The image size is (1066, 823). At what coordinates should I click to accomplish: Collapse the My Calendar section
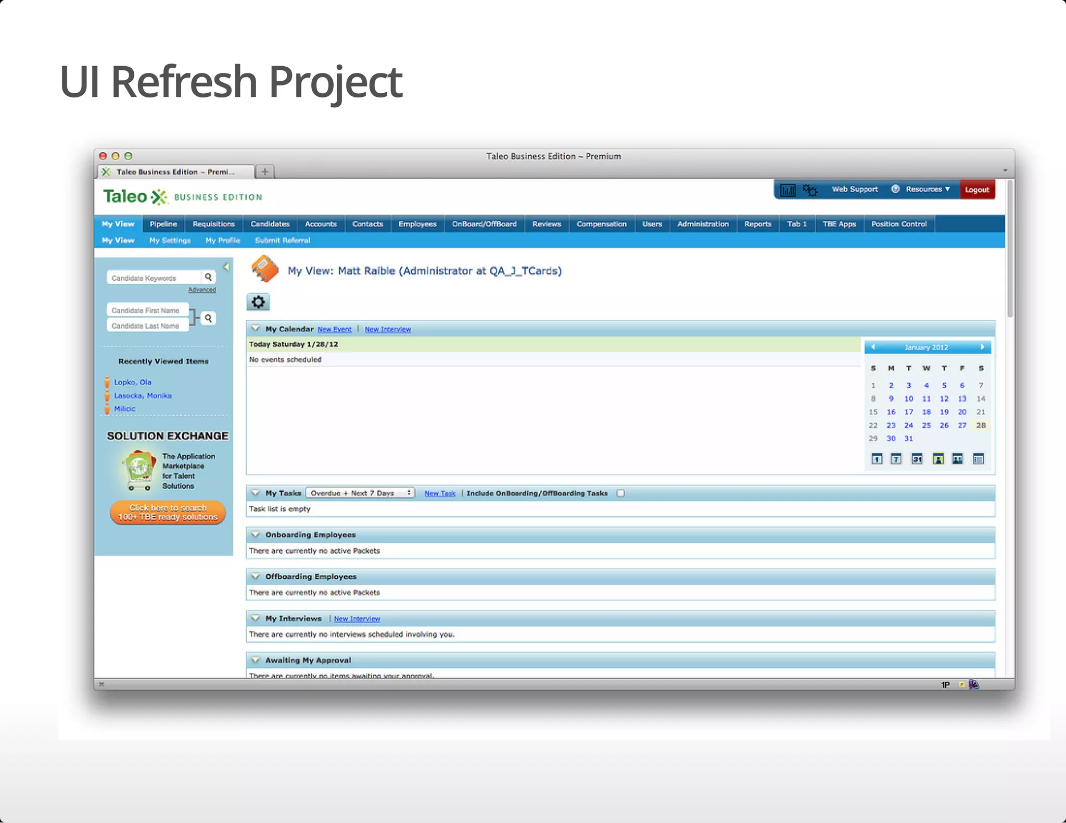coord(256,328)
